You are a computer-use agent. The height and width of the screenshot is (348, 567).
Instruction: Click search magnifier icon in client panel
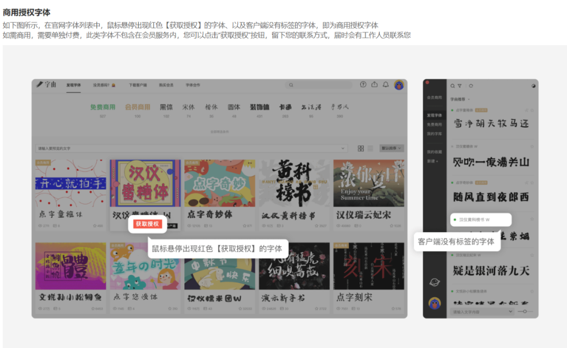(x=453, y=85)
